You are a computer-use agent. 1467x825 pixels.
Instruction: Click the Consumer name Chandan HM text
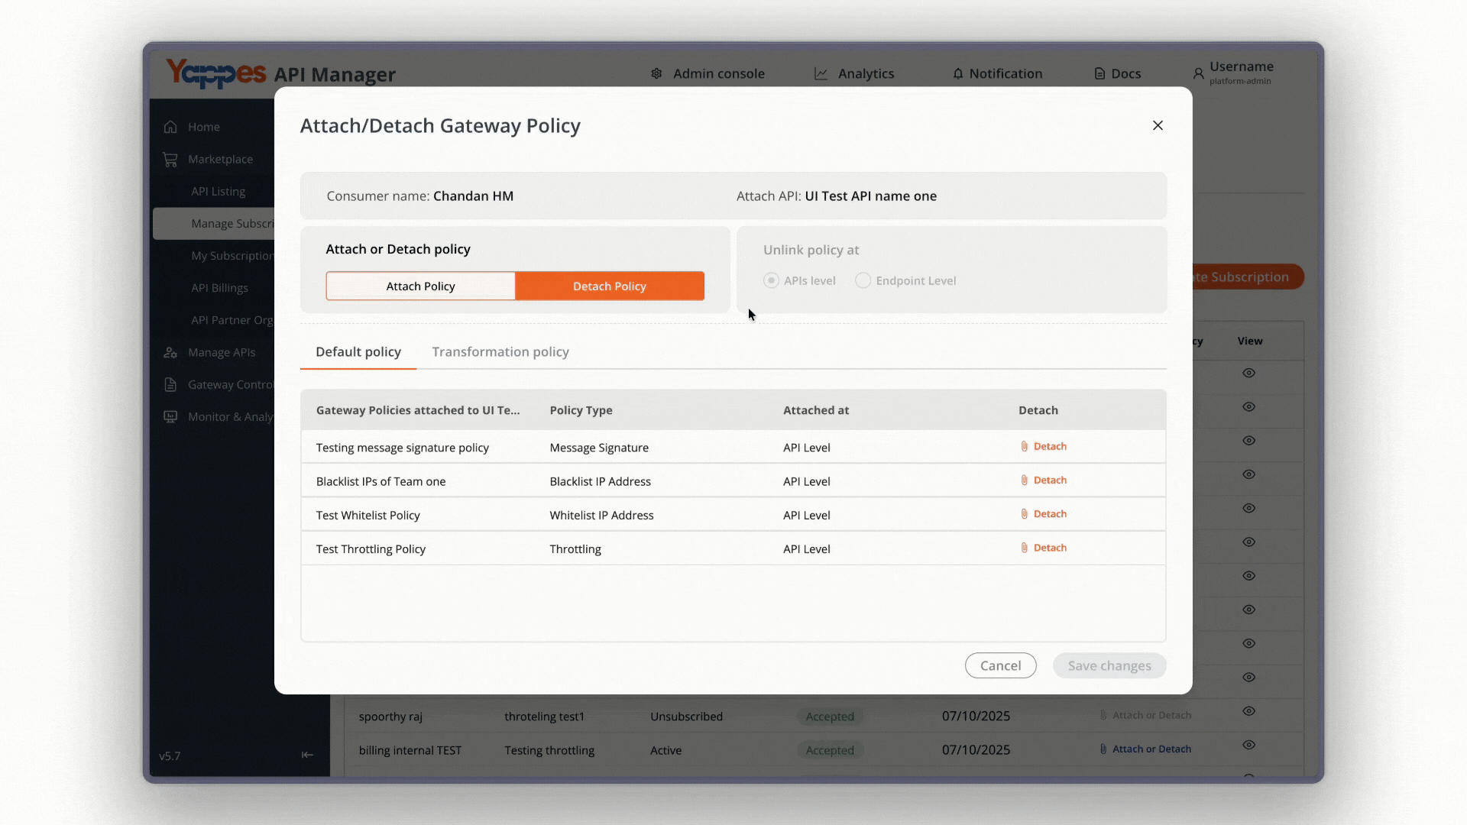419,196
